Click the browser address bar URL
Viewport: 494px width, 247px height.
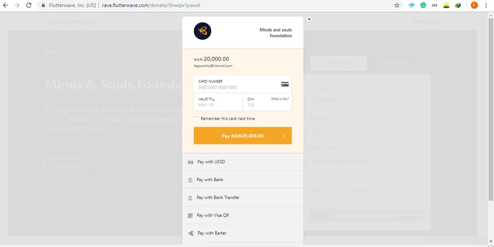pyautogui.click(x=151, y=5)
